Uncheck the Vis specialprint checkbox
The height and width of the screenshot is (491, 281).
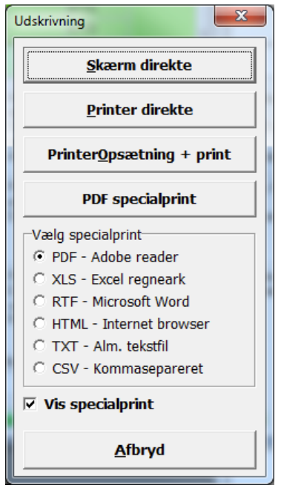(30, 404)
